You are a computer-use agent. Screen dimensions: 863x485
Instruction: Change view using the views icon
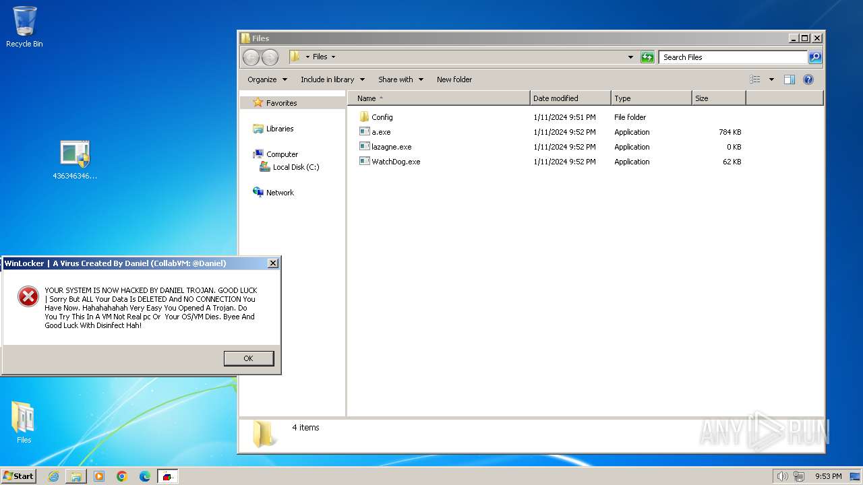pyautogui.click(x=755, y=79)
